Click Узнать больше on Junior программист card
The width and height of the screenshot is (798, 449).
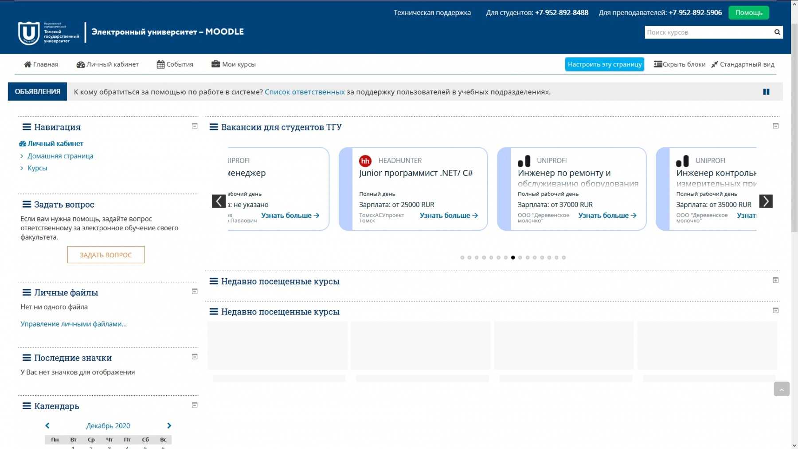(449, 215)
